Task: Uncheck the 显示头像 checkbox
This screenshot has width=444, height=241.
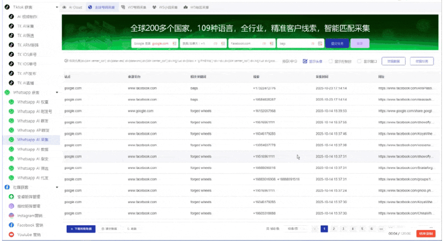Action: point(305,61)
